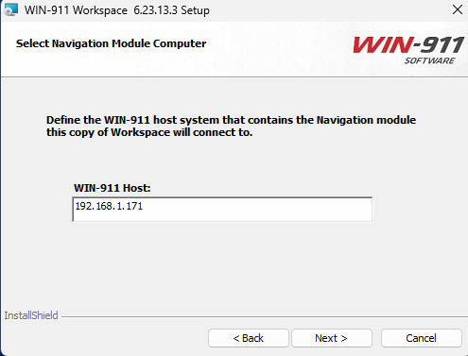This screenshot has width=468, height=356.
Task: Close the Setup window with X
Action: (x=458, y=9)
